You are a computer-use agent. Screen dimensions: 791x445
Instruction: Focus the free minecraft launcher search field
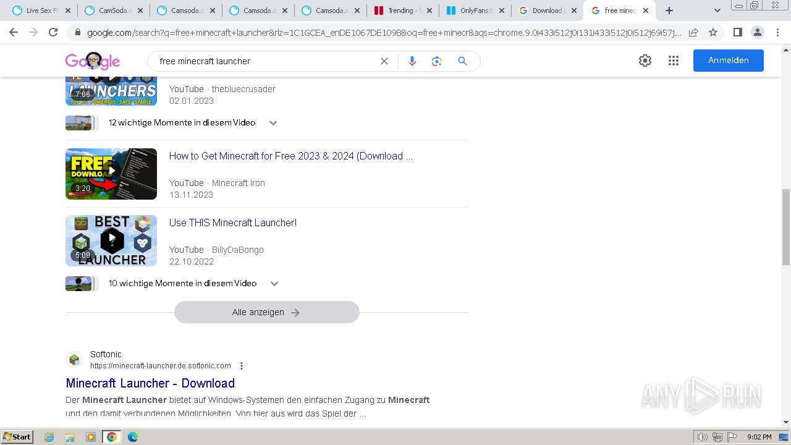pos(266,61)
